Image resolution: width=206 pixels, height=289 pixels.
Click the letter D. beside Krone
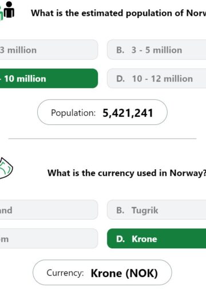click(120, 239)
